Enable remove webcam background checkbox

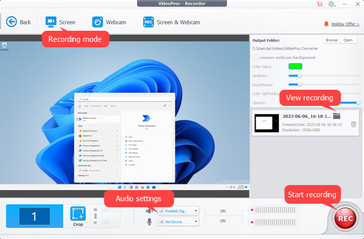[255, 57]
